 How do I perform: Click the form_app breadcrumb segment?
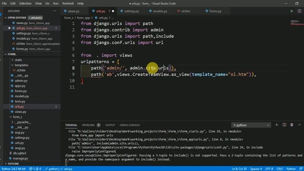click(84, 18)
